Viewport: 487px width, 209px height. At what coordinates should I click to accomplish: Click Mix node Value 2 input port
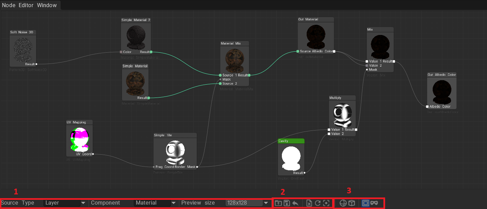(367, 65)
